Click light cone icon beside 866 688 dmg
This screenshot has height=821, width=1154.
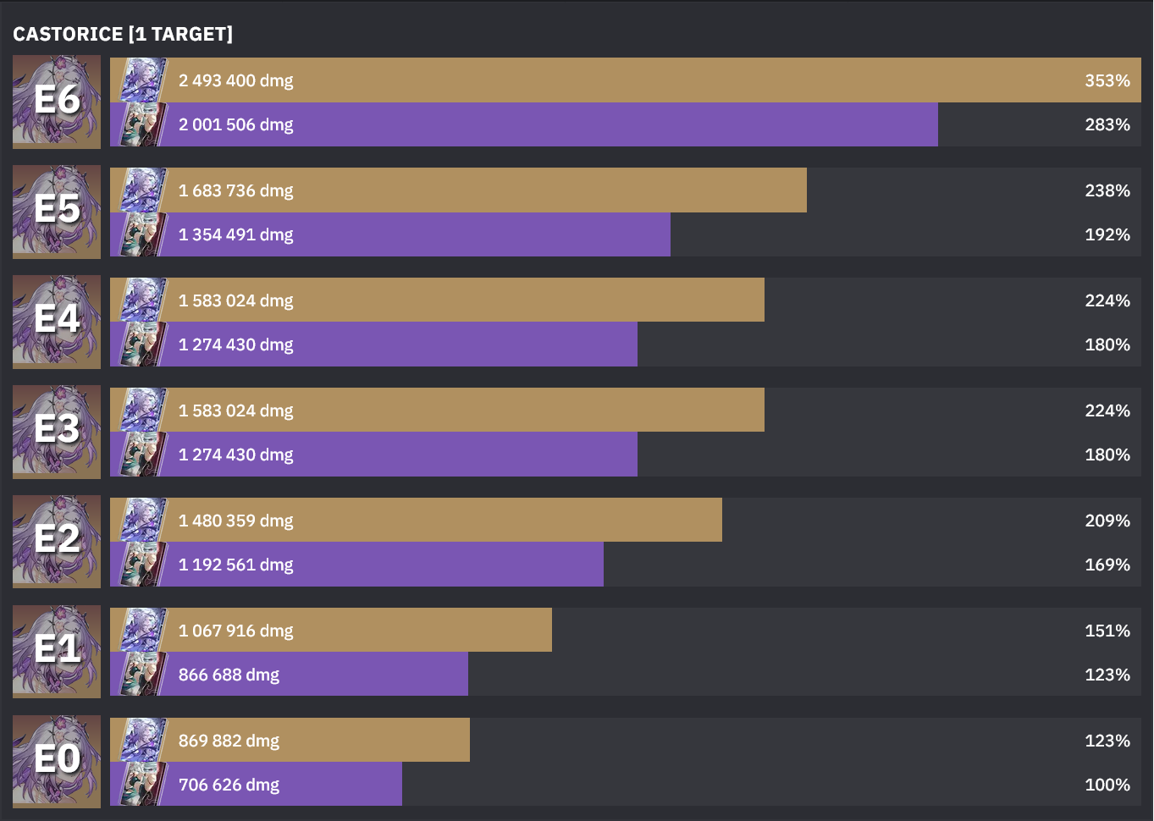(x=141, y=675)
